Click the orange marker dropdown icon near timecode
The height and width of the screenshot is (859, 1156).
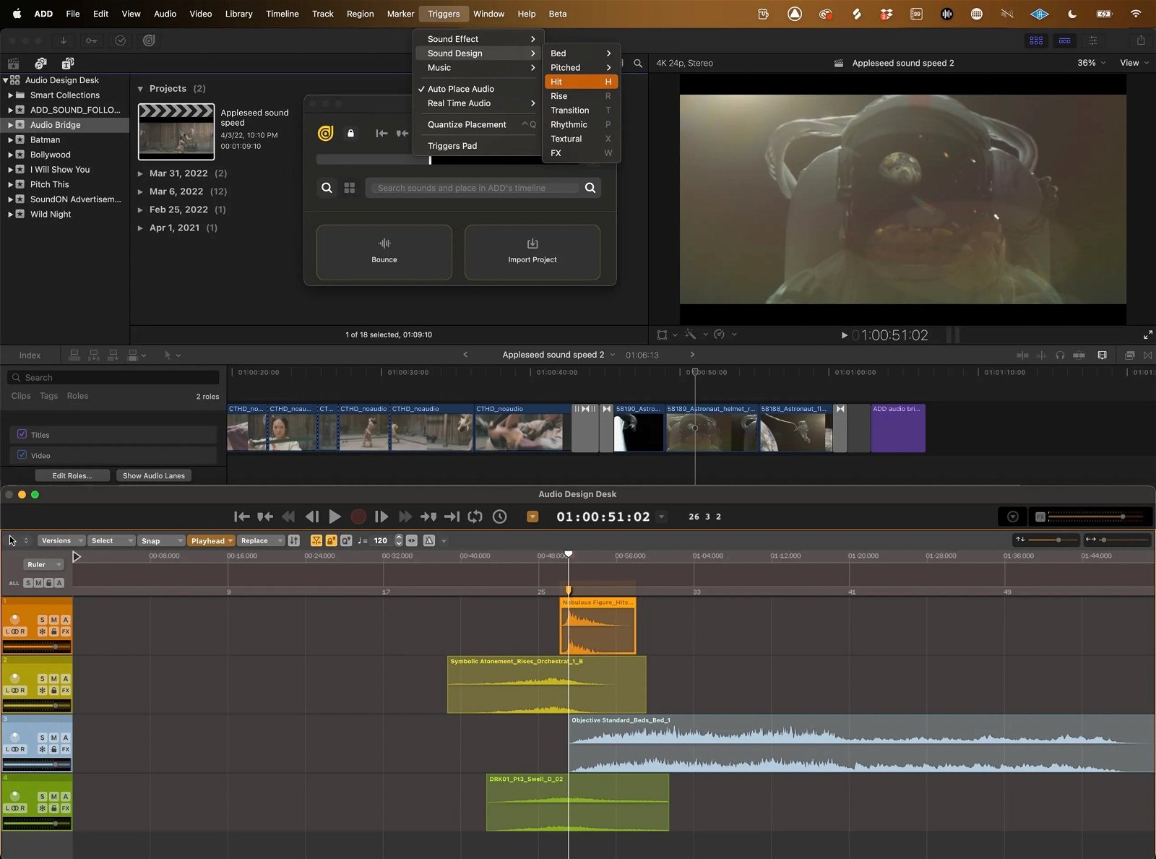point(532,517)
